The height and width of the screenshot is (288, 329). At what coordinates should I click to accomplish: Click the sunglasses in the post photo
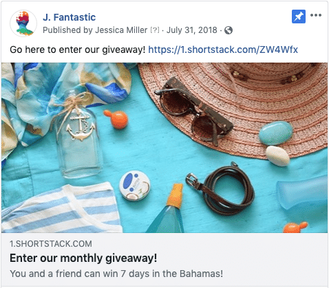pos(194,111)
